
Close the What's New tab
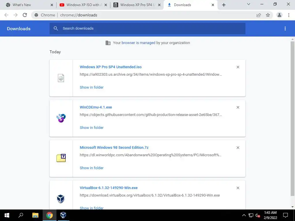52,5
